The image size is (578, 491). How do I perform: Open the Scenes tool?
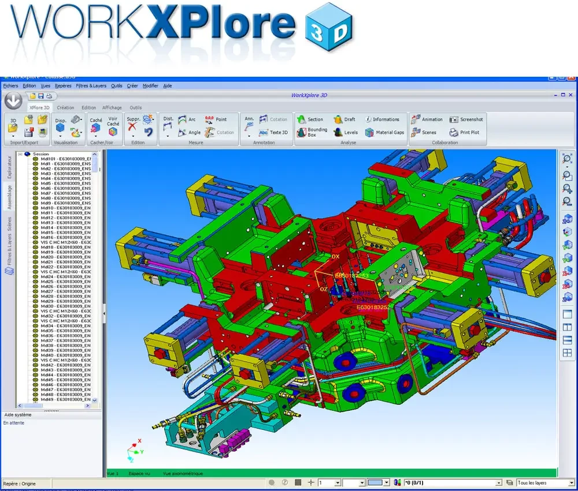(424, 133)
